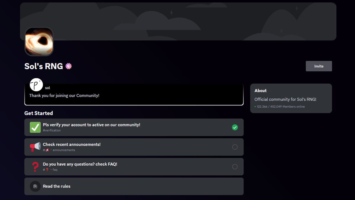The image size is (355, 200).
Task: Click the Invite button
Action: (319, 66)
